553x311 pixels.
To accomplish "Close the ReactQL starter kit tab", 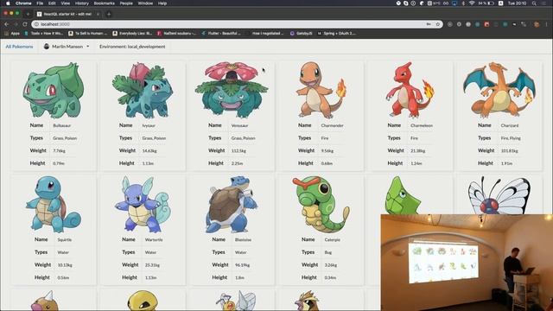I will coord(98,14).
